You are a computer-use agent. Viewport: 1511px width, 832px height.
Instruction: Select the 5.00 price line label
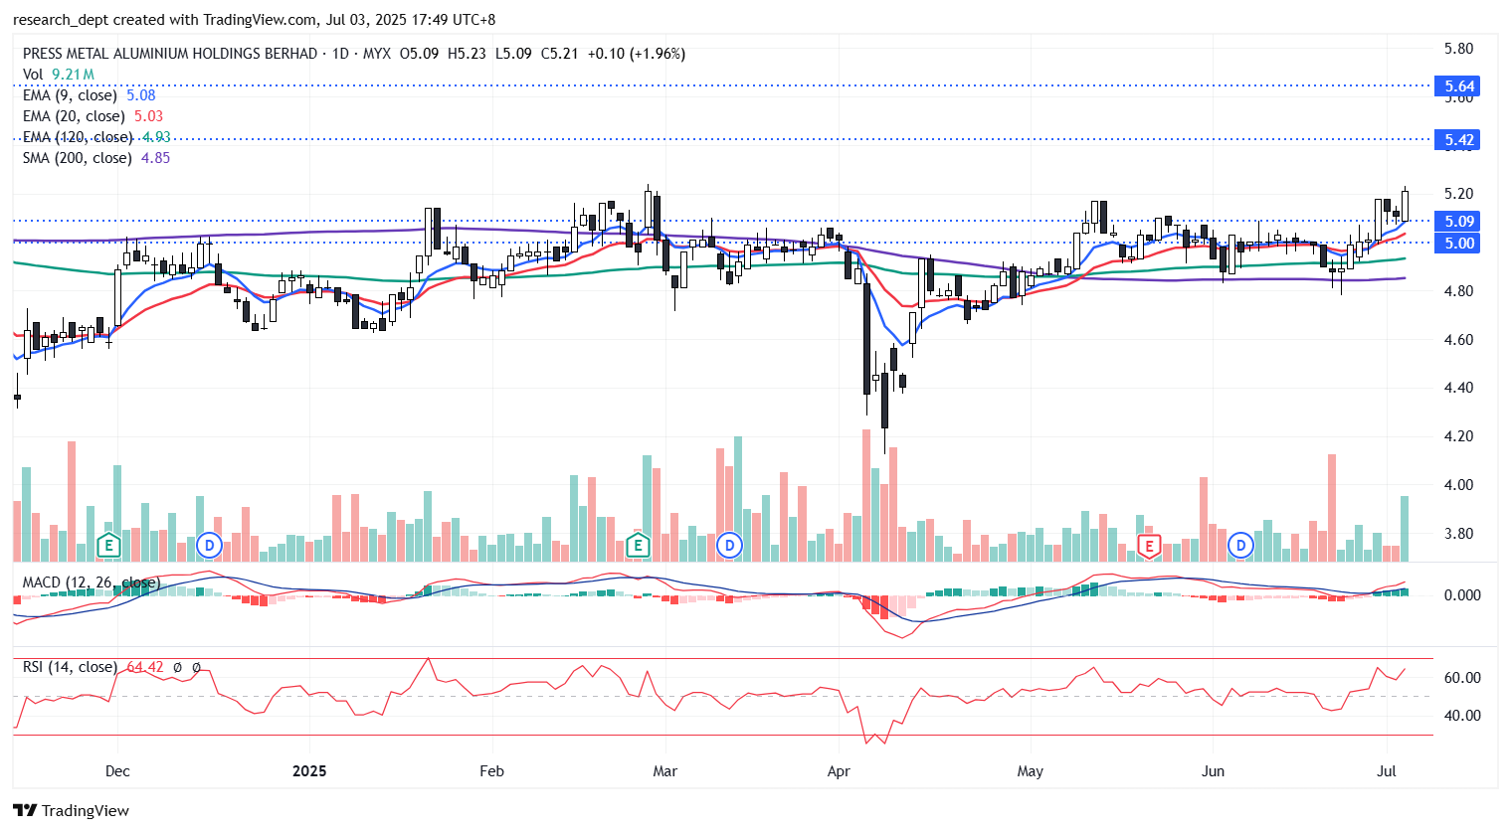click(1459, 244)
